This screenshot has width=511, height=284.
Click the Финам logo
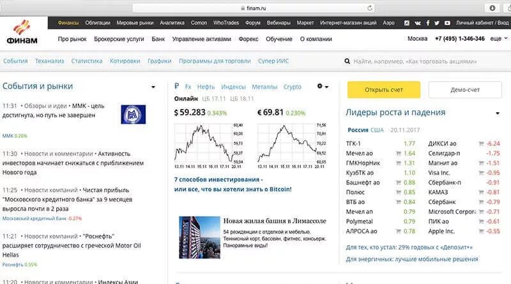coord(22,32)
